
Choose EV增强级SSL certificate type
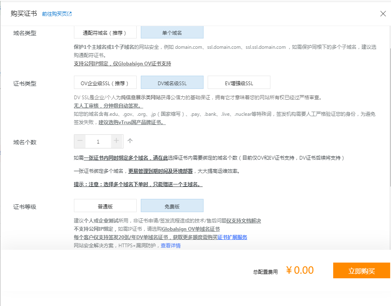[239, 83]
